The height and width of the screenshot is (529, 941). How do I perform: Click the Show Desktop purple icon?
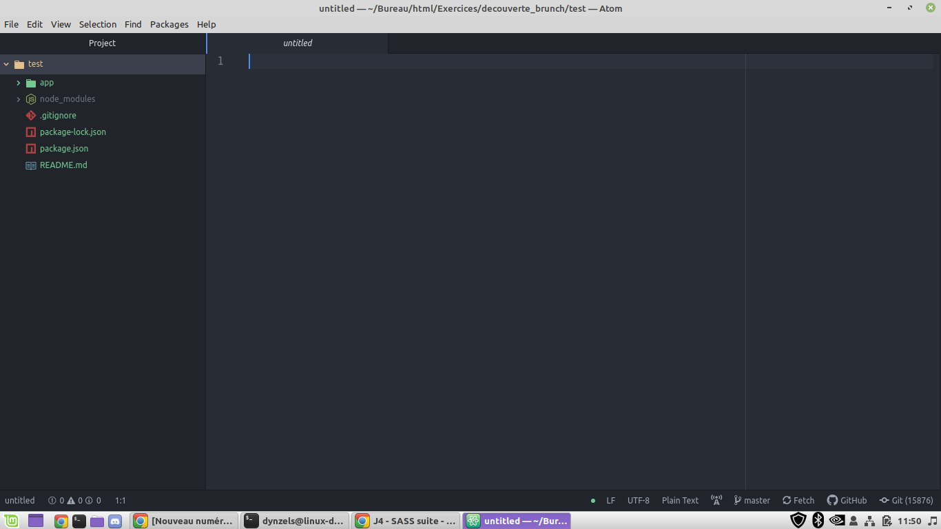coord(36,521)
